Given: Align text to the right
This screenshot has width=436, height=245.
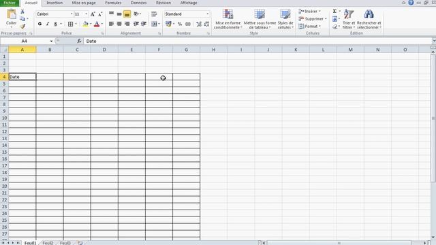Looking at the screenshot, I should [127, 24].
